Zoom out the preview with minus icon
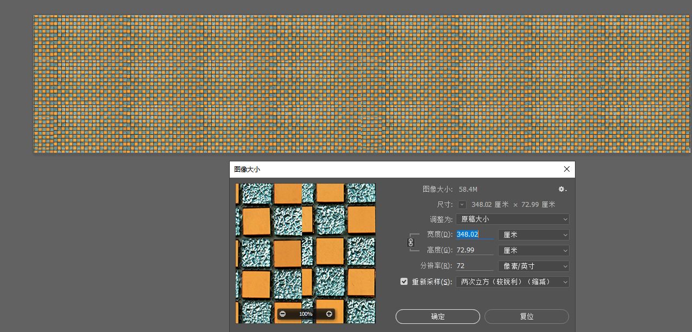Screen dimensions: 692x332 [282, 314]
